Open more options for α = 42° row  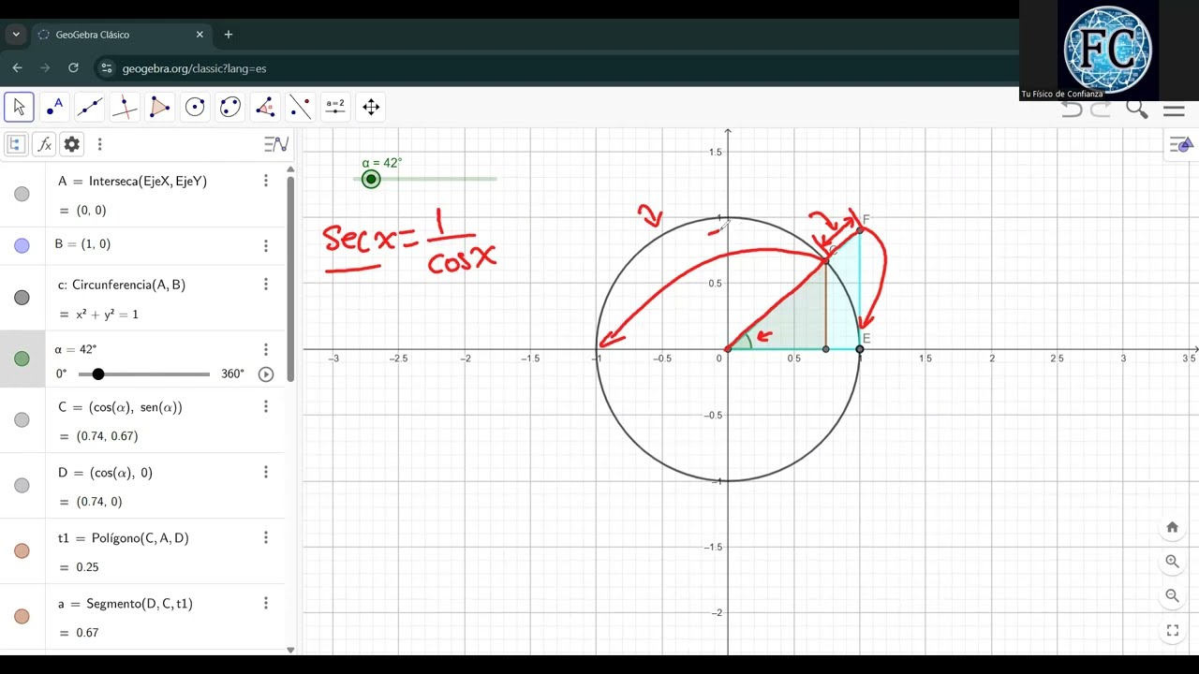(x=266, y=349)
